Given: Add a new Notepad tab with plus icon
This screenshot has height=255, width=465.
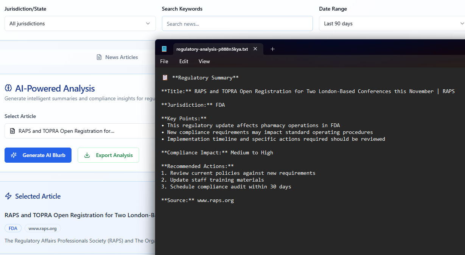Looking at the screenshot, I should click(272, 49).
